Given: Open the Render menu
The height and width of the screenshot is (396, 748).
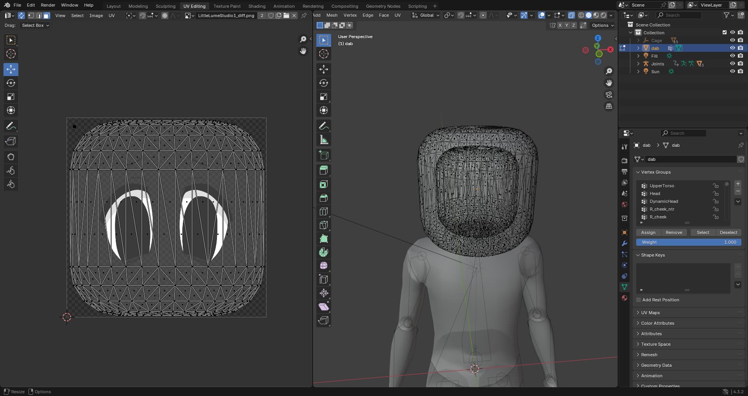Looking at the screenshot, I should (48, 5).
